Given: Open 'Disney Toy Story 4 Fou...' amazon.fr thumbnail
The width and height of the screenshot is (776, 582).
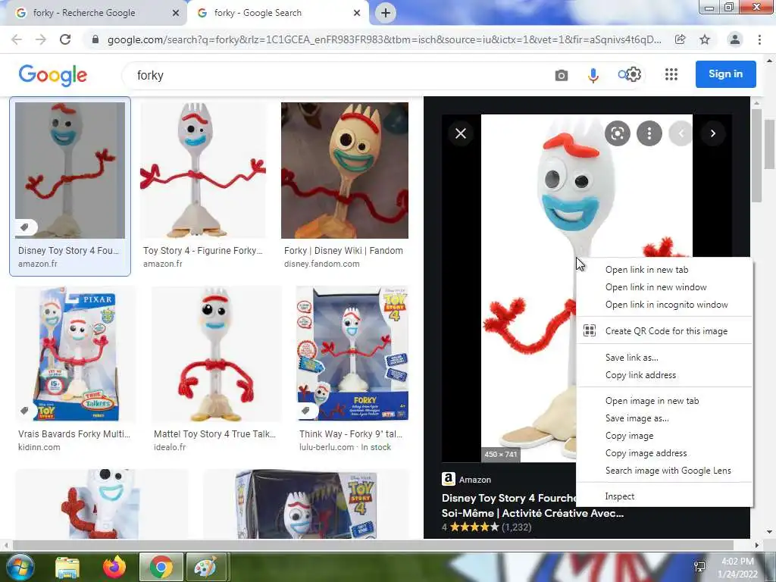Looking at the screenshot, I should pos(70,171).
